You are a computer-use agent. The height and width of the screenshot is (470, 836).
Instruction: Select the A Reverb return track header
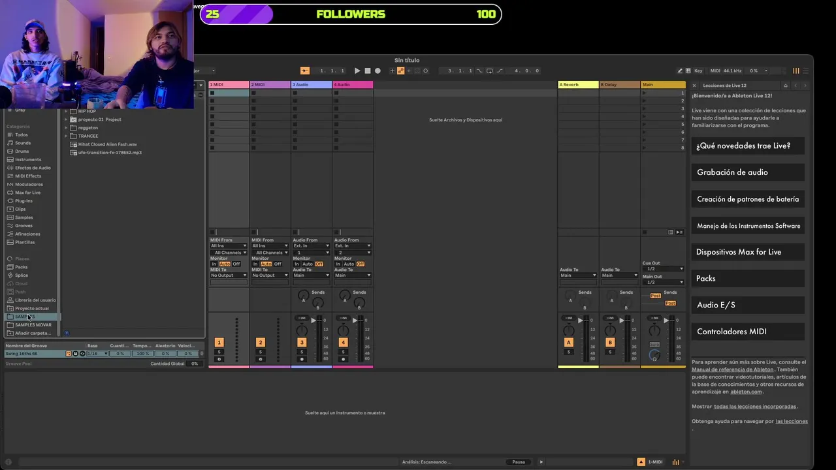coord(578,84)
